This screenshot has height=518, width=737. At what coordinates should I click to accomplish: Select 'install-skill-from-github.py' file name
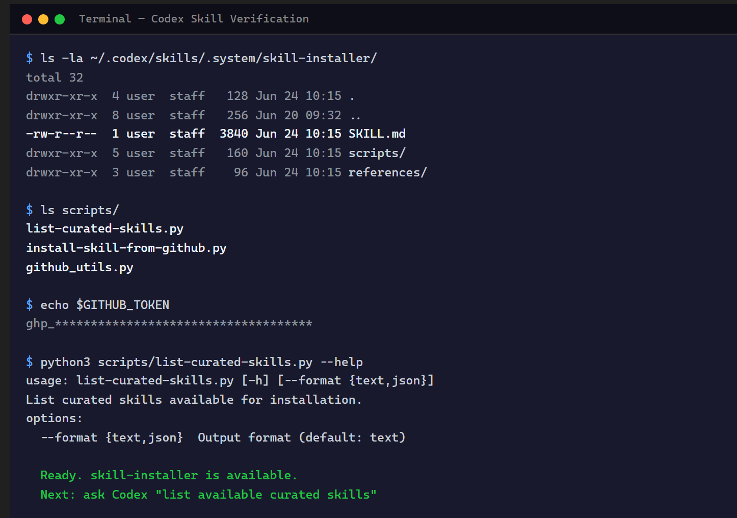(126, 248)
